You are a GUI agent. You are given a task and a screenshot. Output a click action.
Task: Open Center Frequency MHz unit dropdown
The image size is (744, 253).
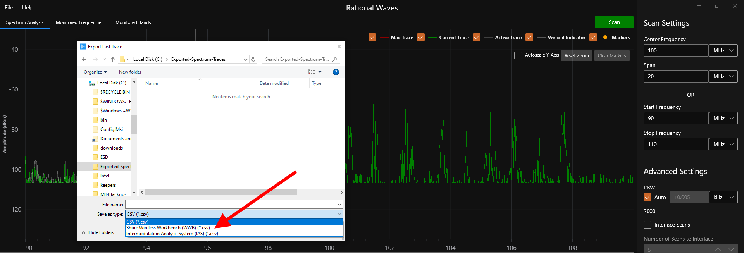click(x=723, y=50)
